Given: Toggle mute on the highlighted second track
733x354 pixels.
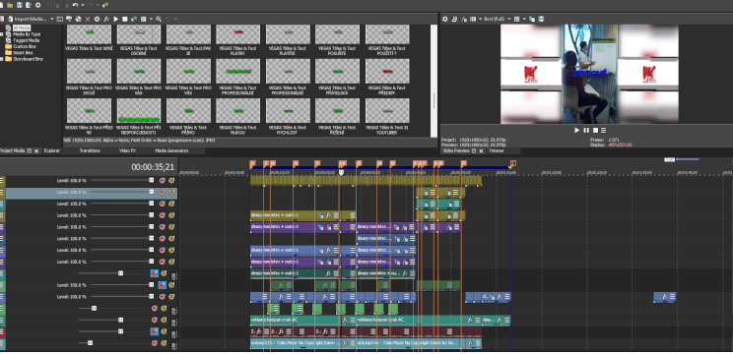Looking at the screenshot, I should tap(163, 192).
